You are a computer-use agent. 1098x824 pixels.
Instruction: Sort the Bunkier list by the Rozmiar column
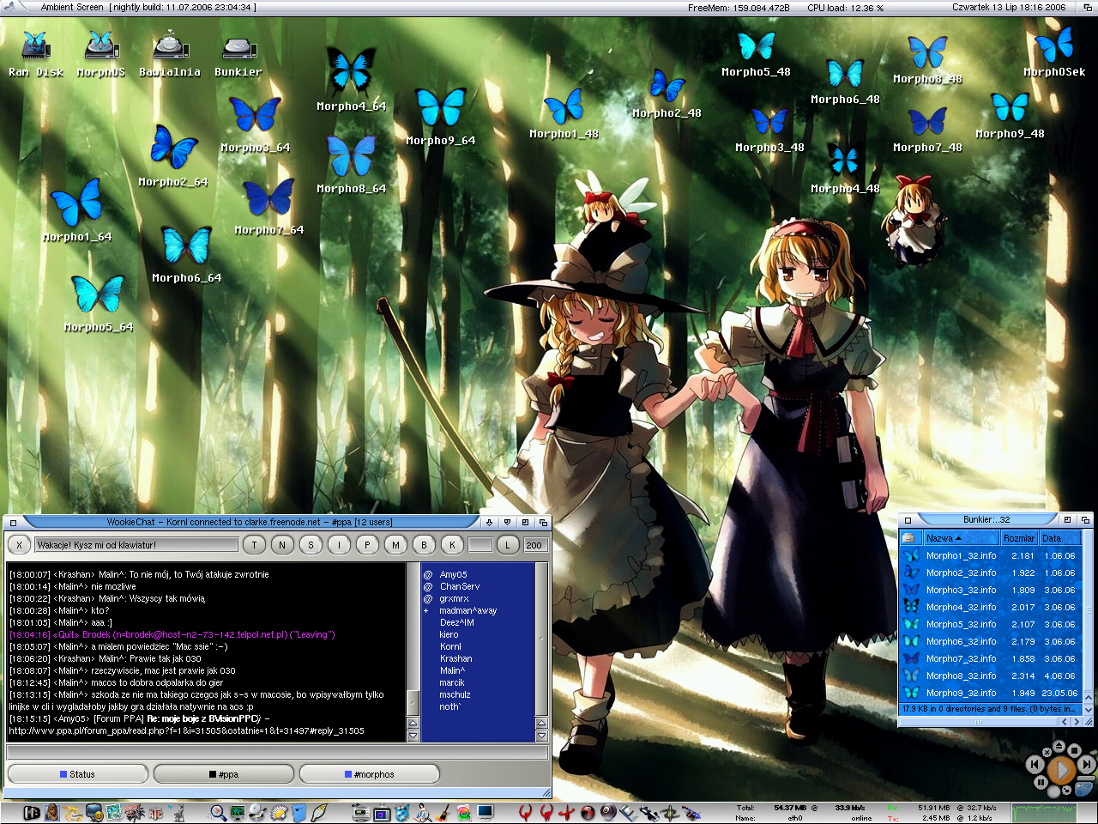pyautogui.click(x=1019, y=538)
